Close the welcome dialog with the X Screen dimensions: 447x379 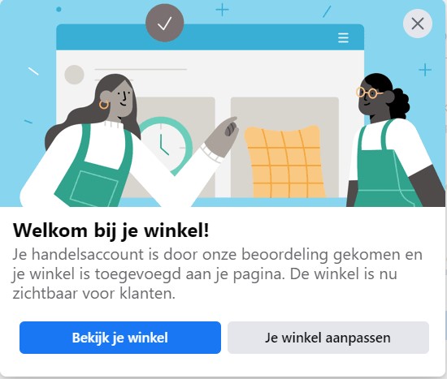point(418,24)
